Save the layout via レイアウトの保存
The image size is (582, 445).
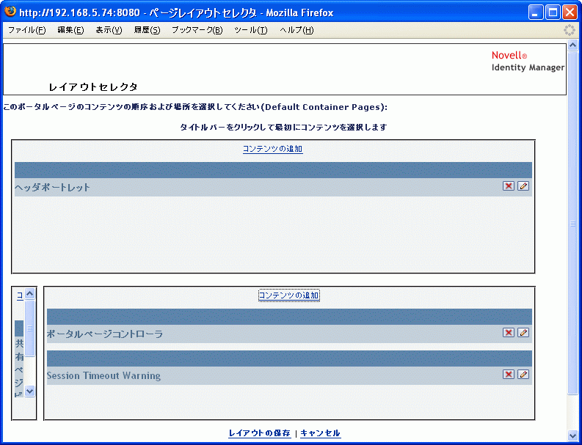pos(260,433)
